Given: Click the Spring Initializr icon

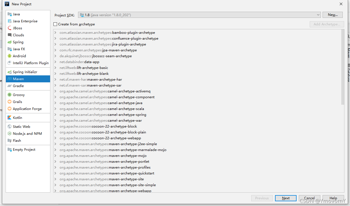Looking at the screenshot, I should (10, 72).
